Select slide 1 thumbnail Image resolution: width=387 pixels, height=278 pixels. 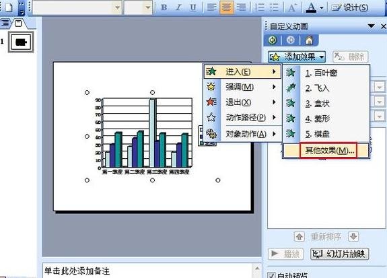(21, 42)
